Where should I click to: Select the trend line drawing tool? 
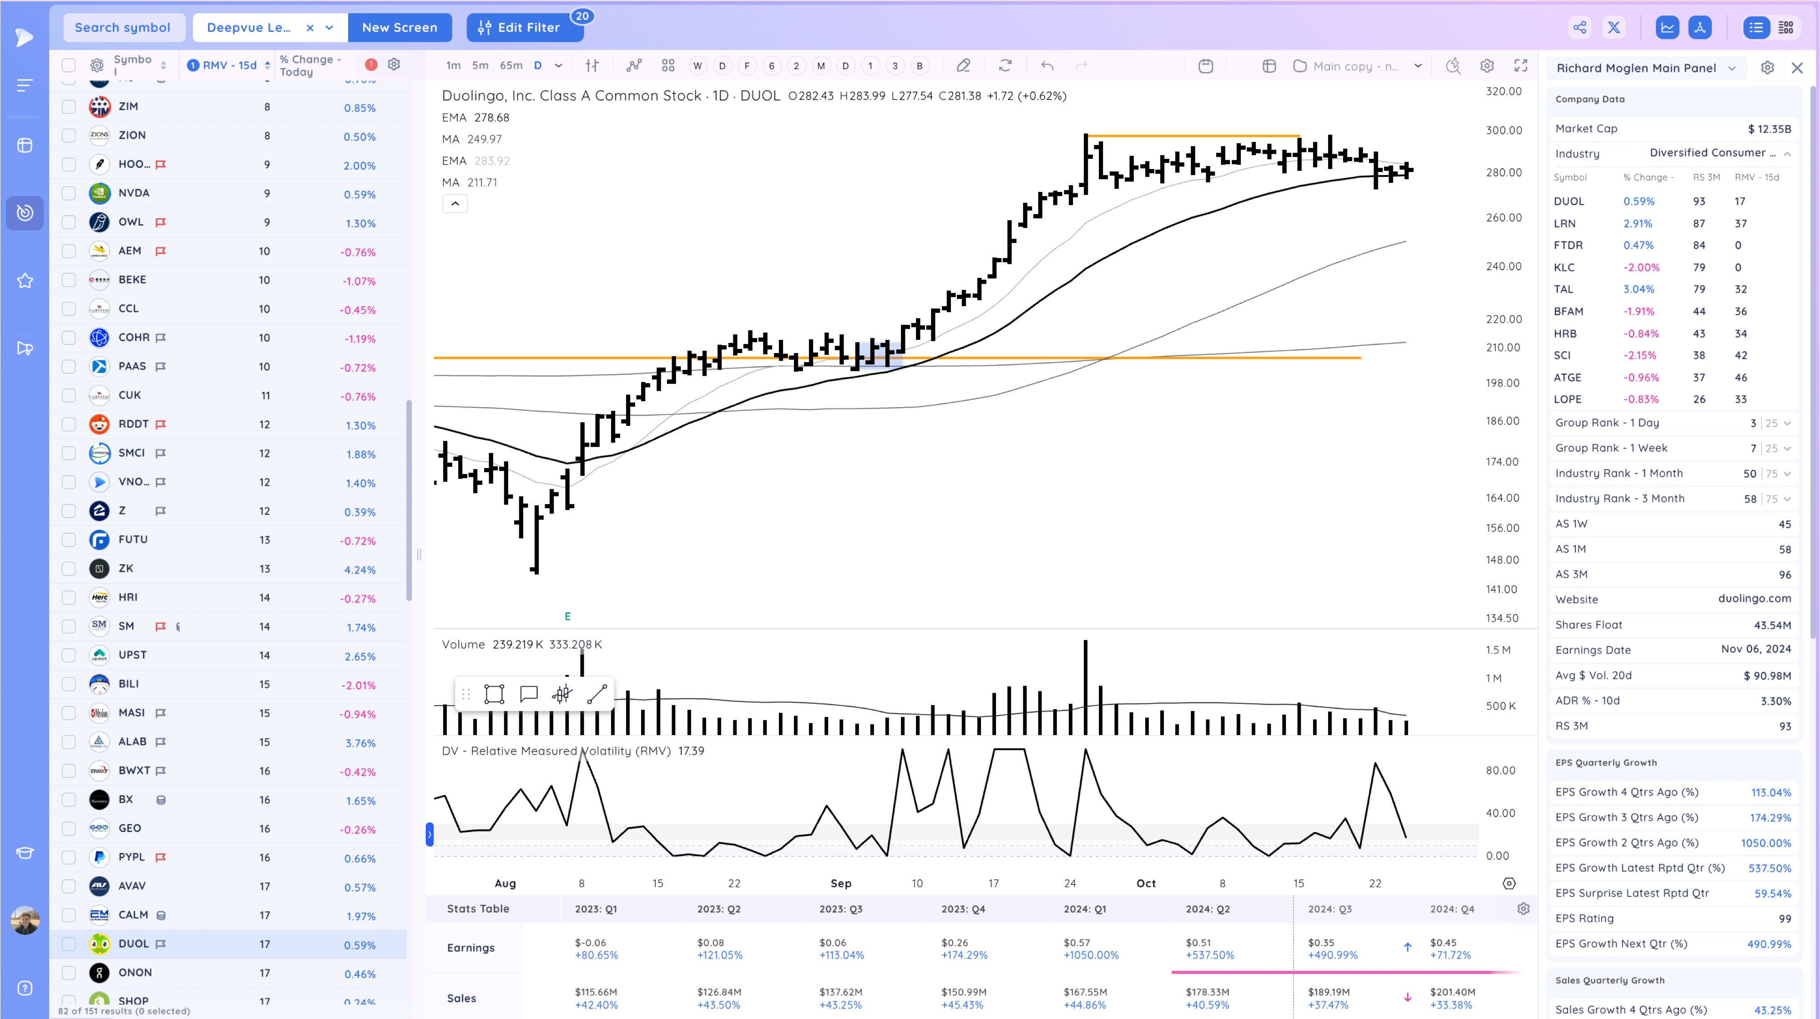[597, 694]
